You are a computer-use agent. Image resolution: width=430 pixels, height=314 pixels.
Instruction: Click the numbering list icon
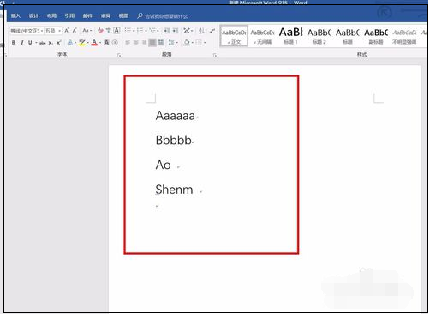click(140, 30)
